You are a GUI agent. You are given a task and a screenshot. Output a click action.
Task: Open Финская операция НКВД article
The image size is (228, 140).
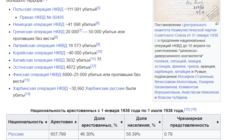37,74
